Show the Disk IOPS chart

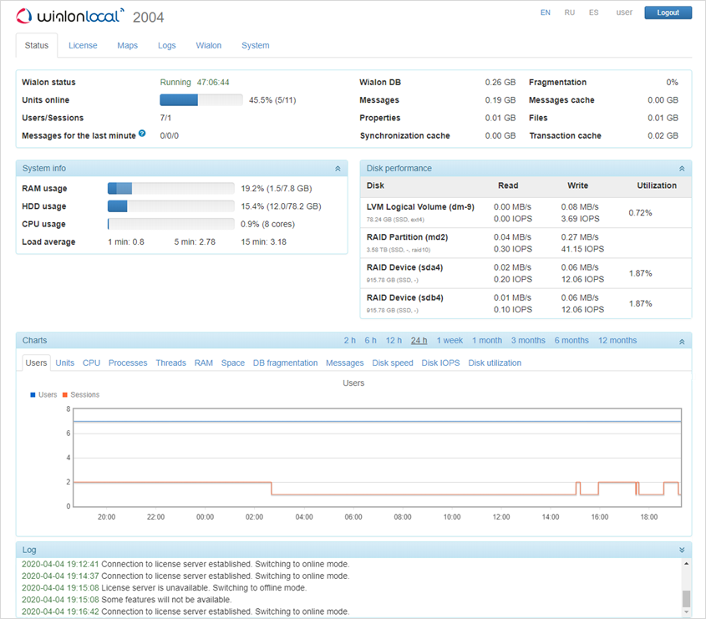click(440, 363)
